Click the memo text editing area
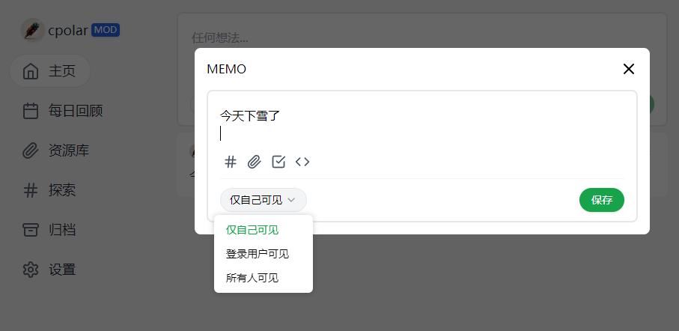 coord(421,125)
